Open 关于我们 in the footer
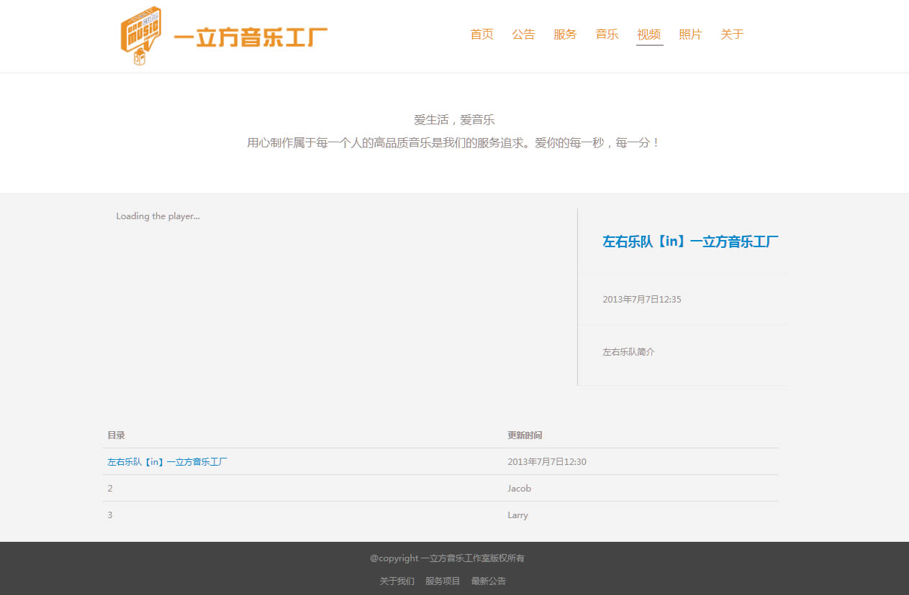Screen dimensions: 909x595 coord(397,581)
